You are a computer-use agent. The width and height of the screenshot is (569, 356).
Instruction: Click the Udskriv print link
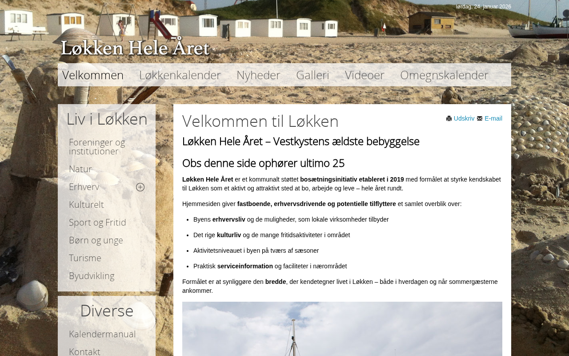click(x=464, y=118)
